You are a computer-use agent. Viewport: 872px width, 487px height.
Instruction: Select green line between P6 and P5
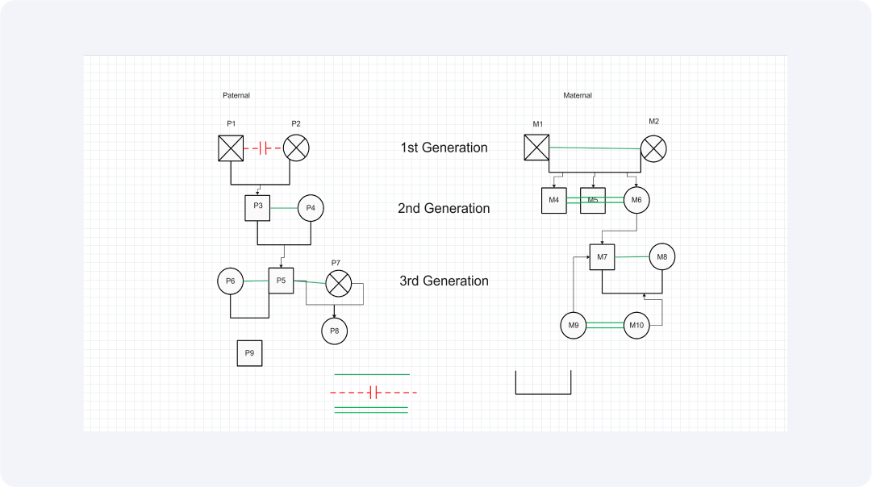click(256, 281)
